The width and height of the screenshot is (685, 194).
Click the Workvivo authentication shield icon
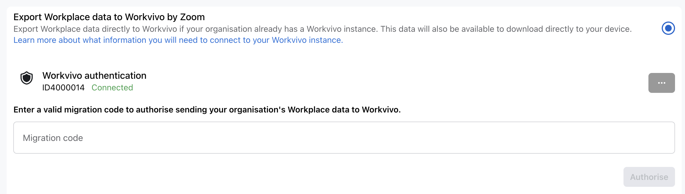27,78
